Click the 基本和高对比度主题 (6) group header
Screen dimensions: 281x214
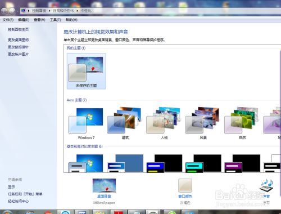pyautogui.click(x=85, y=146)
